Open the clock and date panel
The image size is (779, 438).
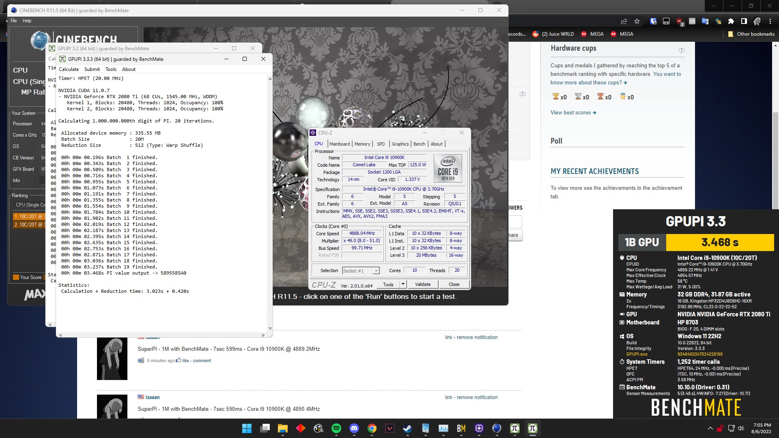click(x=762, y=428)
